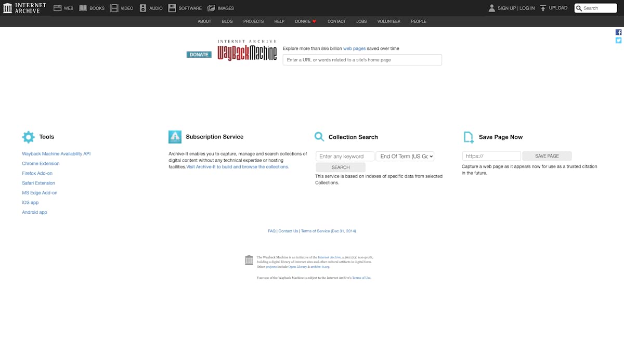Click the teal DONATE button

click(x=199, y=55)
